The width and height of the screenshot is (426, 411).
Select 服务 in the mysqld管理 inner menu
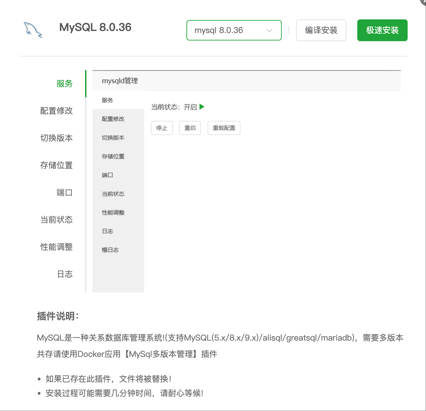pyautogui.click(x=108, y=100)
